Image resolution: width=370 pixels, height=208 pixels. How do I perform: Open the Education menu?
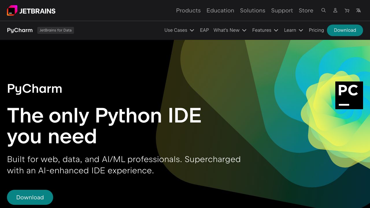220,10
